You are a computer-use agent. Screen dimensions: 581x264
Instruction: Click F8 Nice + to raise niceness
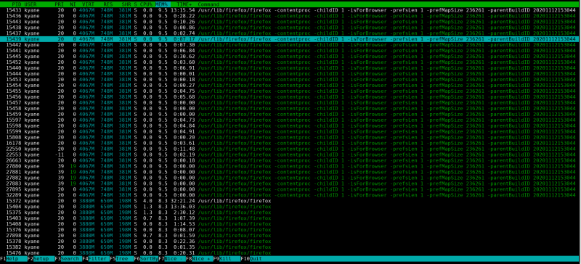[199, 259]
